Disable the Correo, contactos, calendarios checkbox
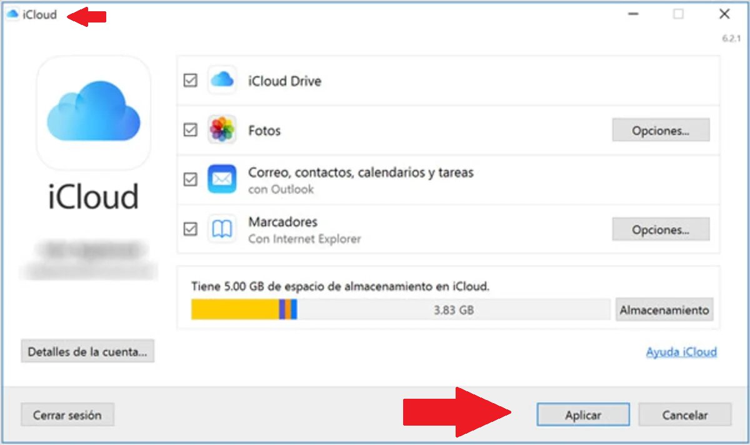This screenshot has height=445, width=750. (190, 179)
